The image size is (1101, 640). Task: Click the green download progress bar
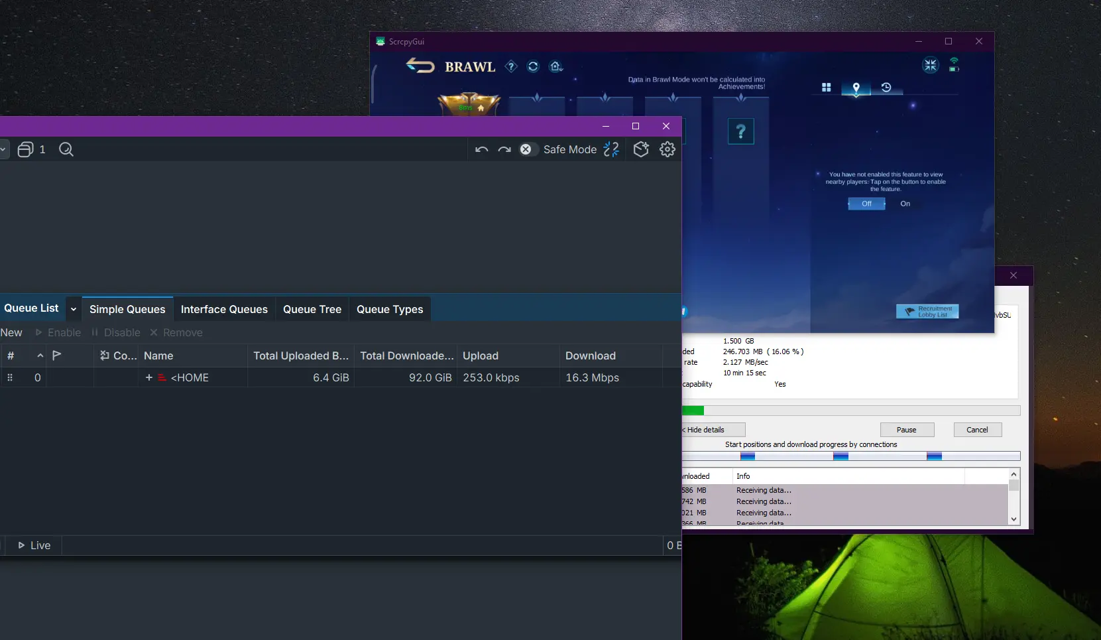point(851,411)
